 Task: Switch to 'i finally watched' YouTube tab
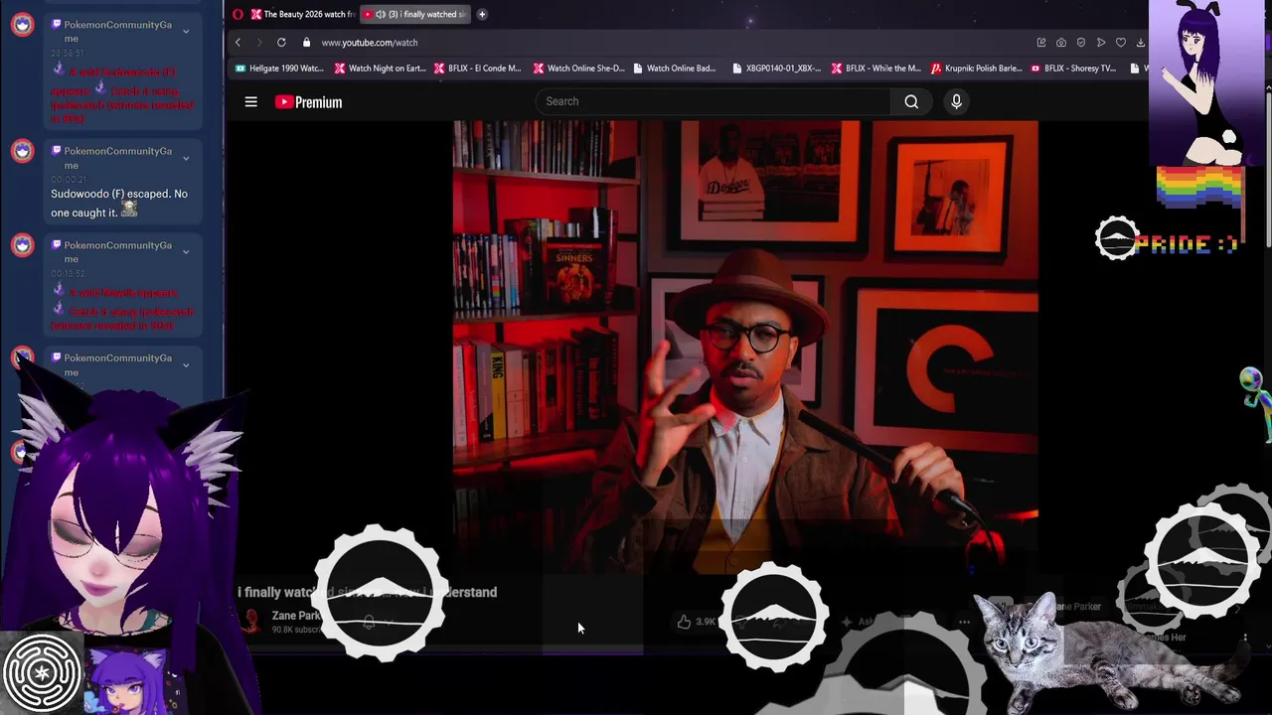coord(415,14)
